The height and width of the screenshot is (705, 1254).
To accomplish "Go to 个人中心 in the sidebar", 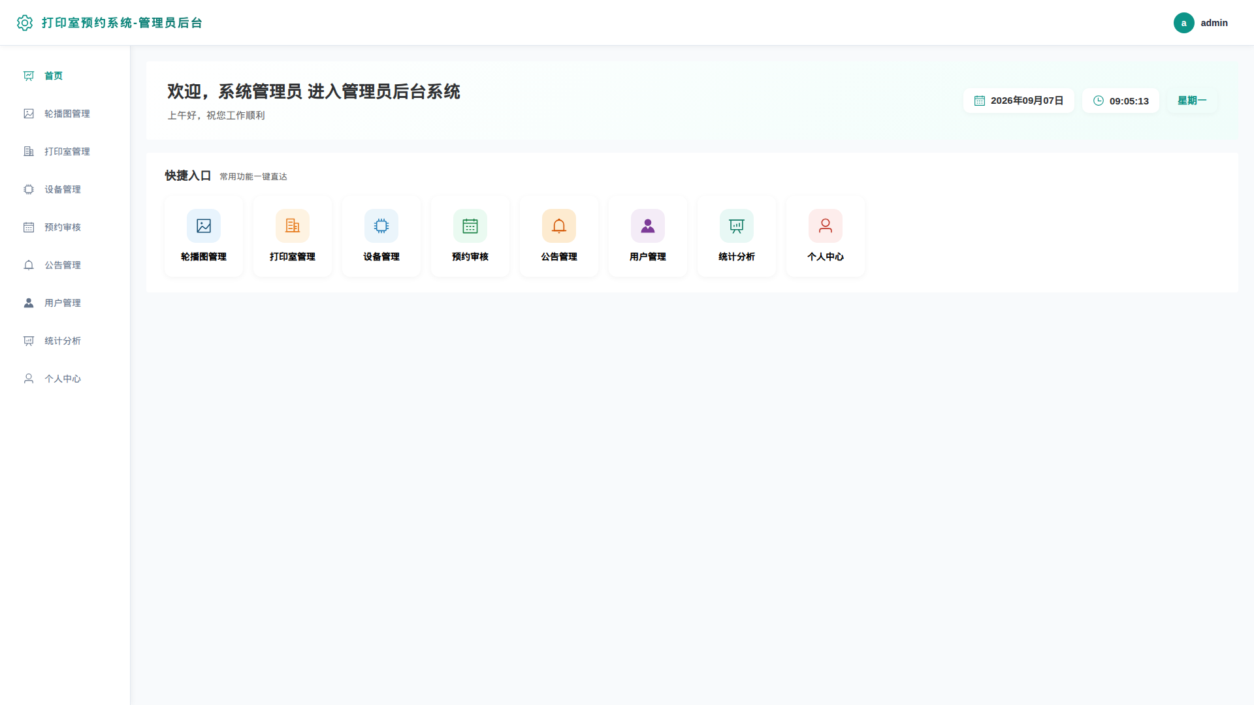I will pos(65,379).
